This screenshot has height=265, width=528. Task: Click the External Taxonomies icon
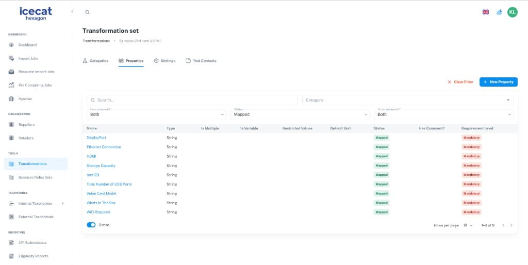pyautogui.click(x=11, y=217)
